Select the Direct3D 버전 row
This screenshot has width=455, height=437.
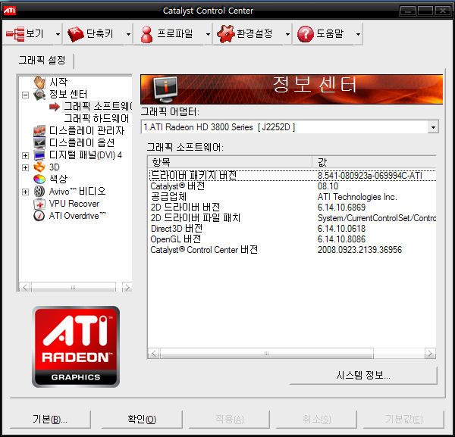(293, 229)
